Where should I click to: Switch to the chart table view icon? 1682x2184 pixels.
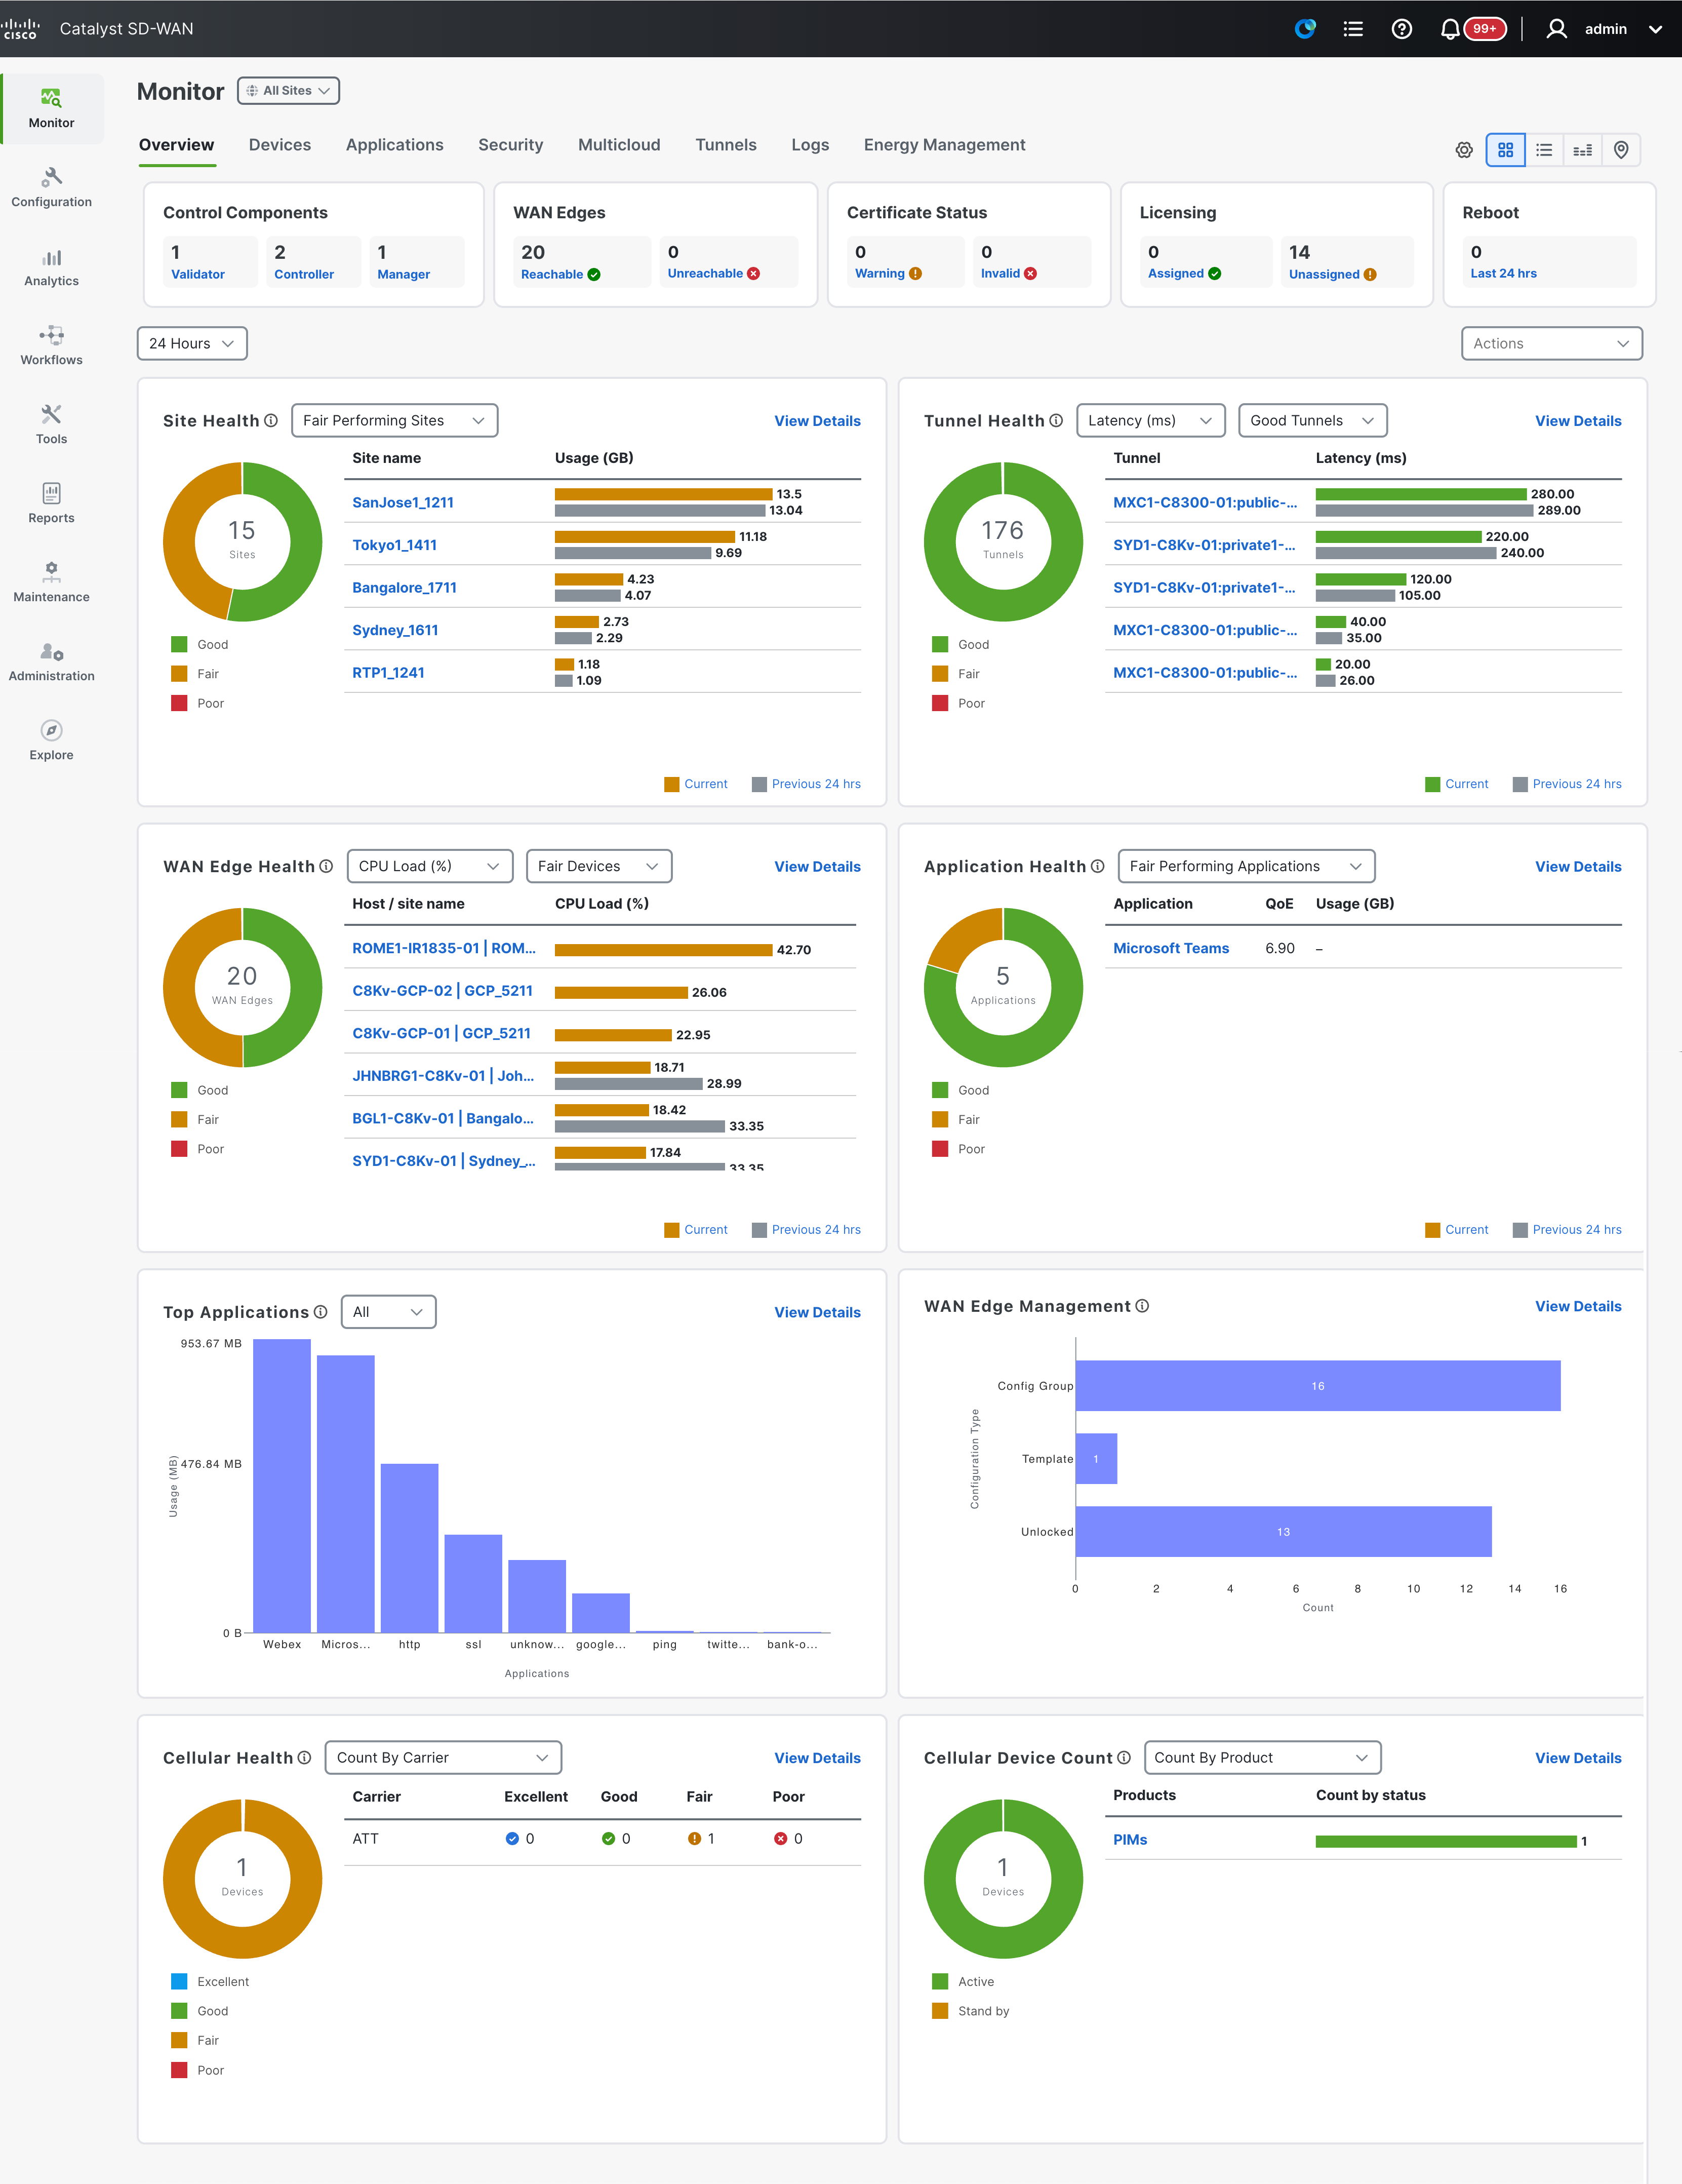[1583, 150]
